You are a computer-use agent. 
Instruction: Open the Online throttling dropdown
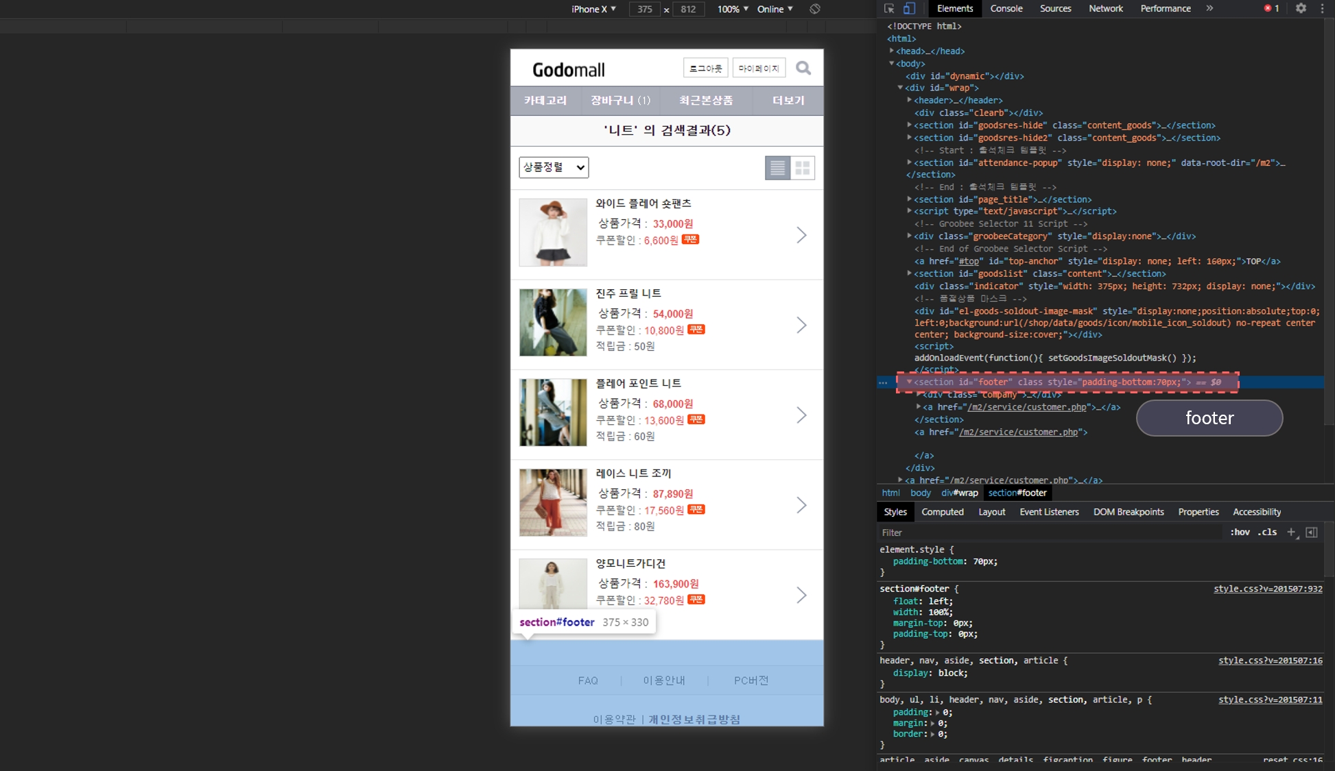click(775, 9)
